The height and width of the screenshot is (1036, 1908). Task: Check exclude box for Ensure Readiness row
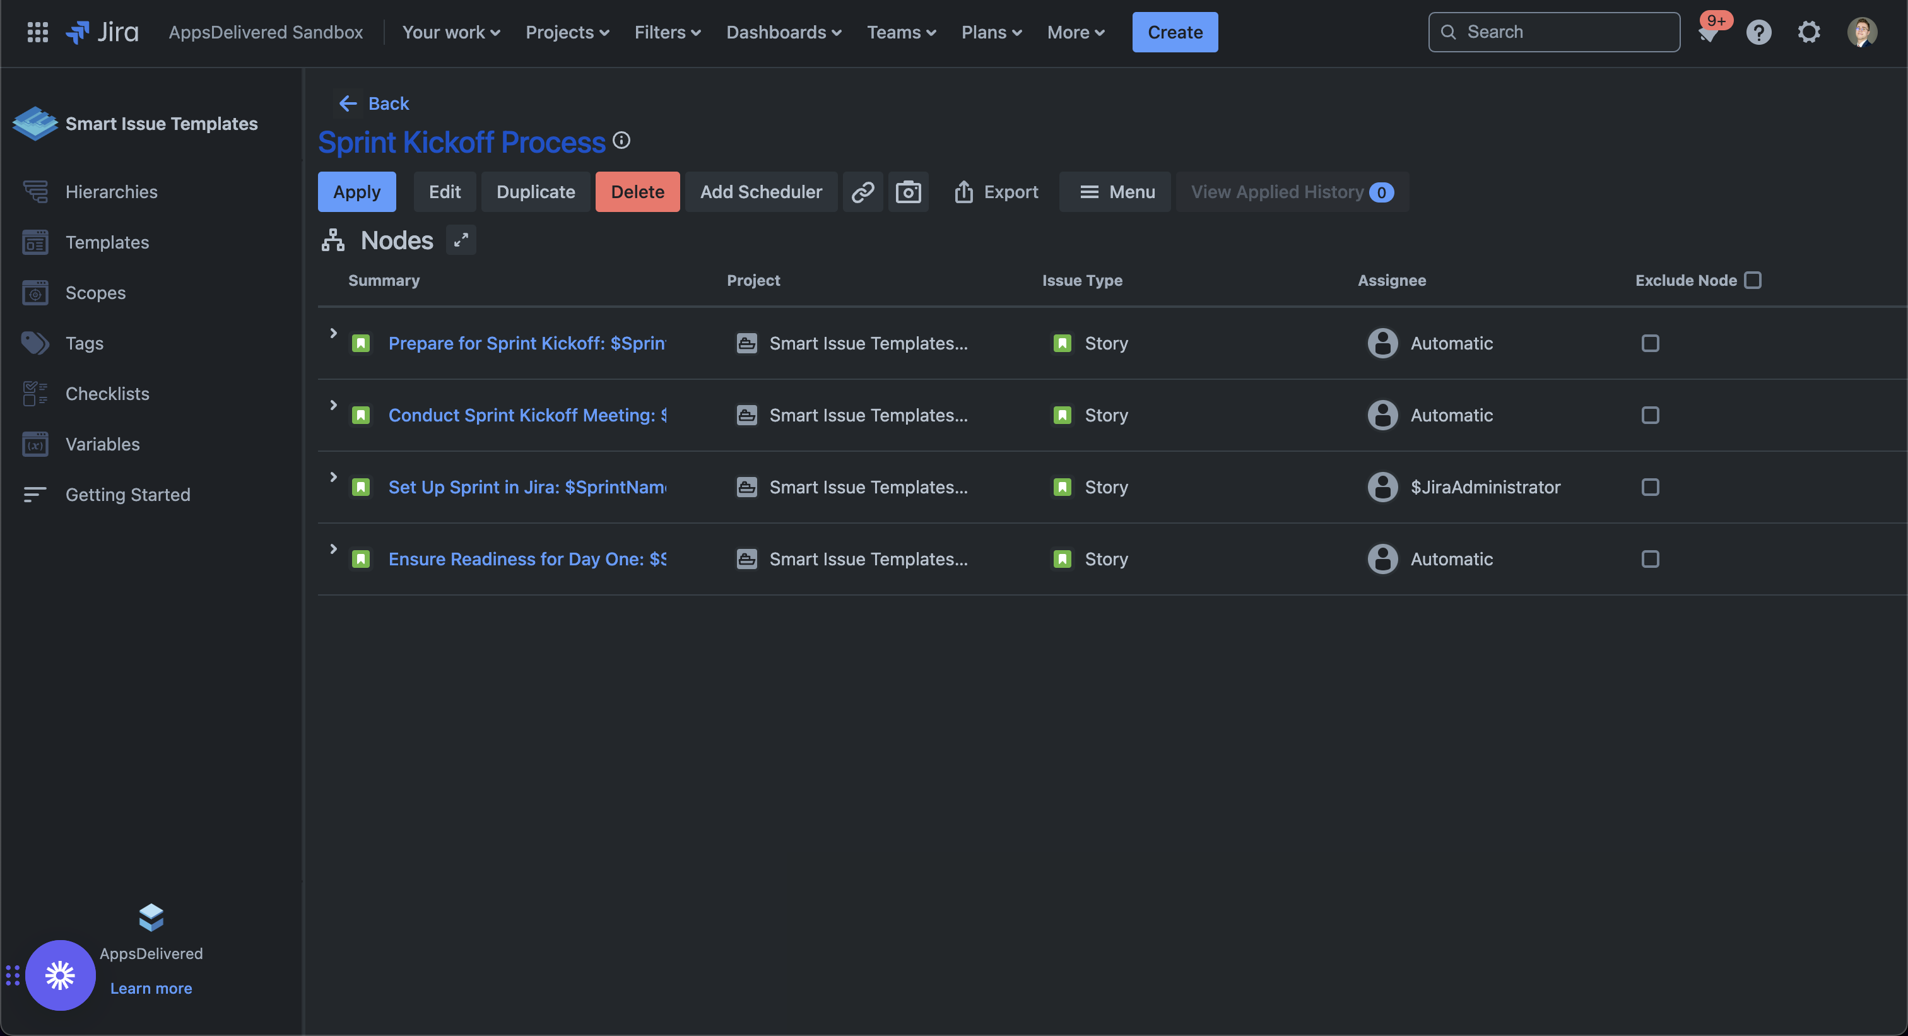pos(1649,559)
